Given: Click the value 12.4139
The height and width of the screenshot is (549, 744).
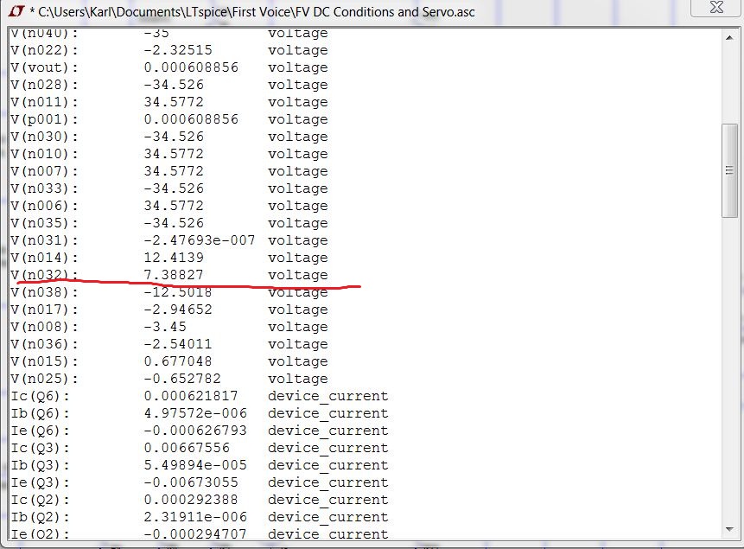Looking at the screenshot, I should (x=174, y=258).
